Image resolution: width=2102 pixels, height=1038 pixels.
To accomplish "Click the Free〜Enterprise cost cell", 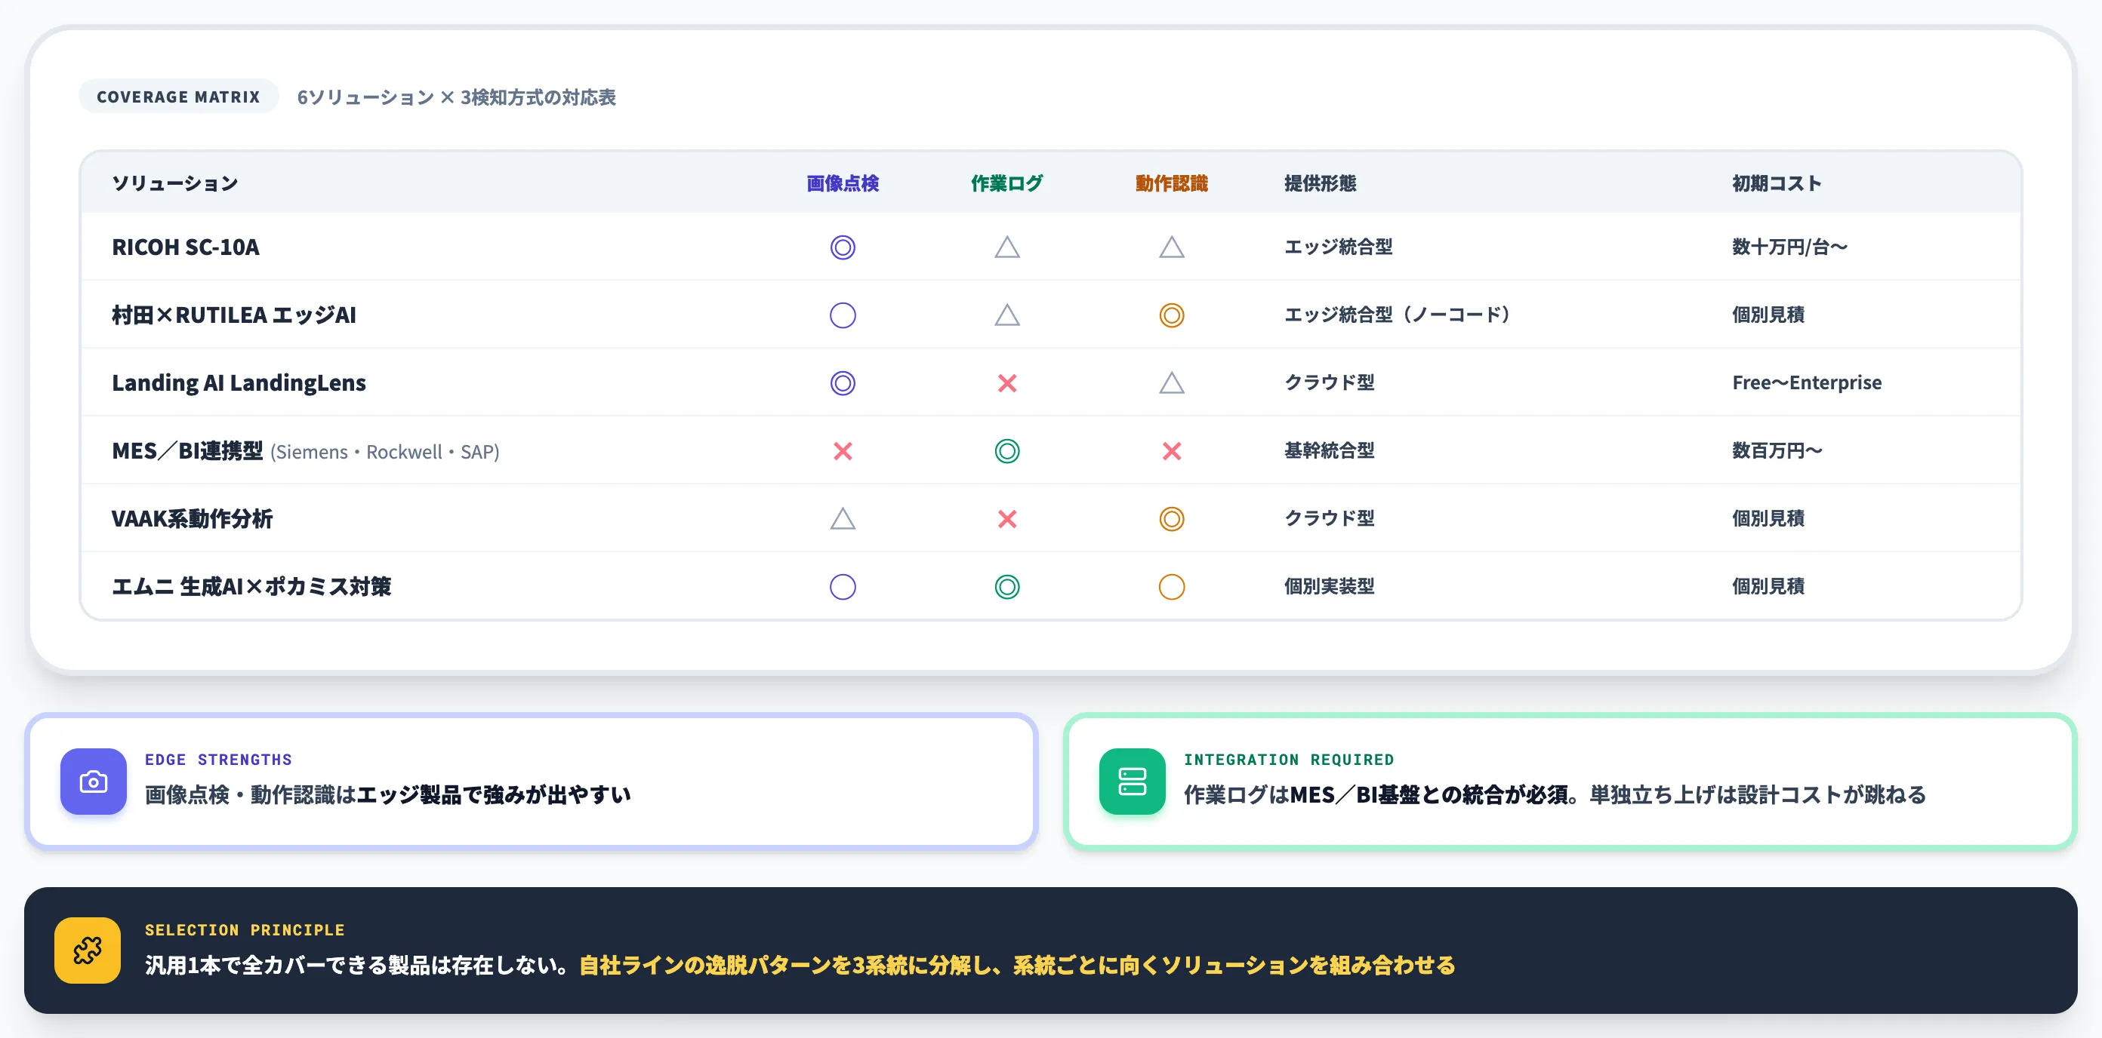I will 1807,382.
